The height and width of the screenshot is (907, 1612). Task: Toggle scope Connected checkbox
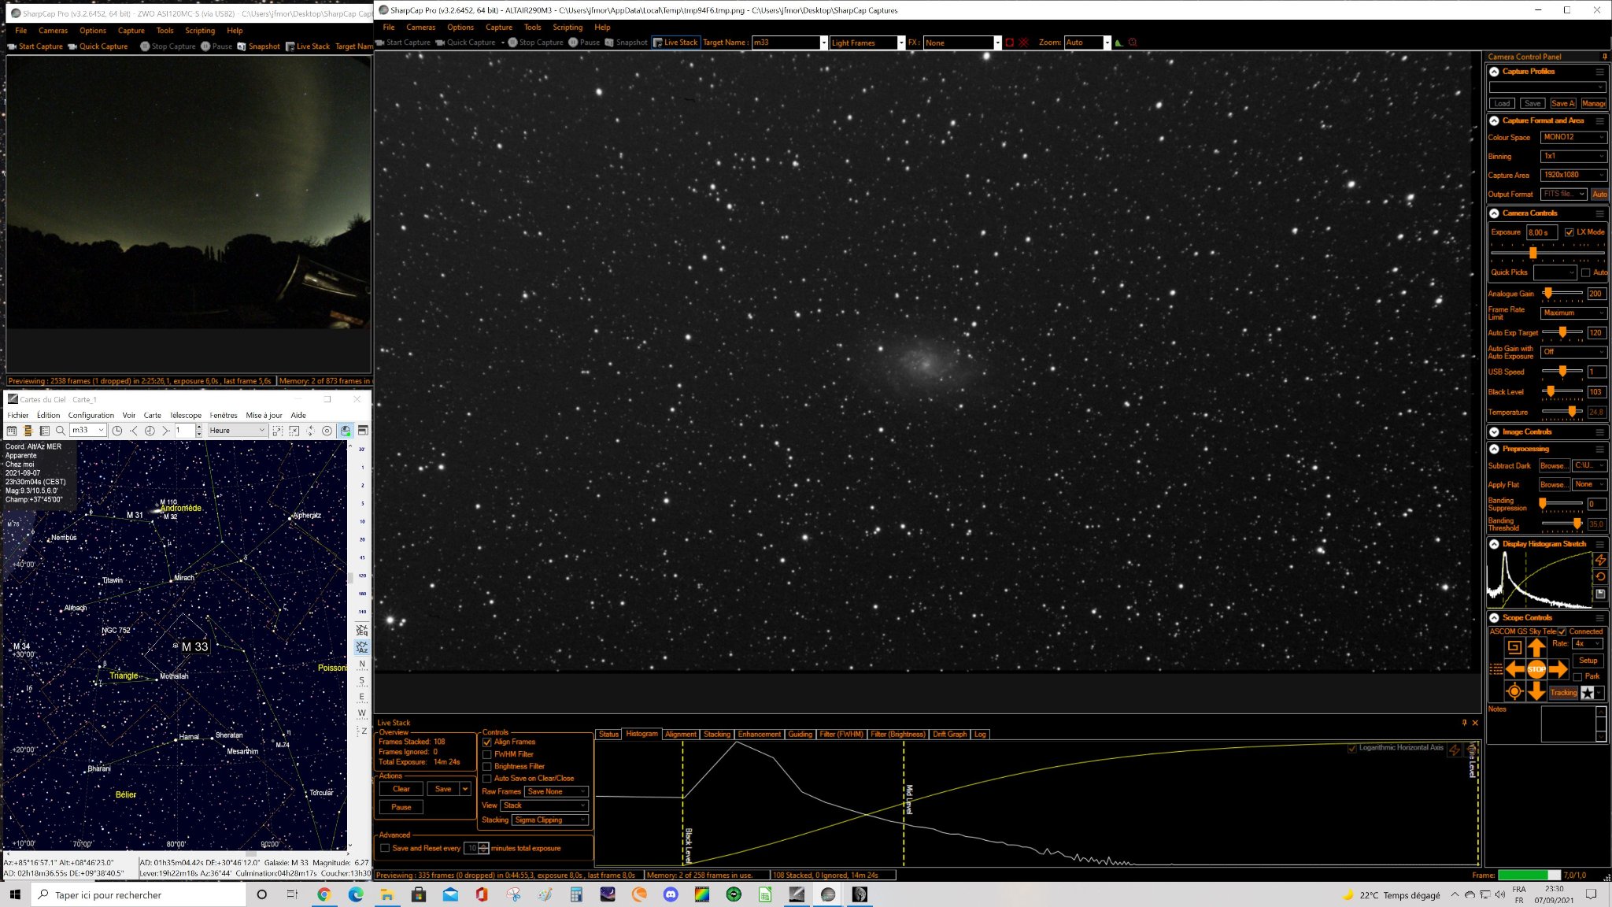tap(1562, 631)
